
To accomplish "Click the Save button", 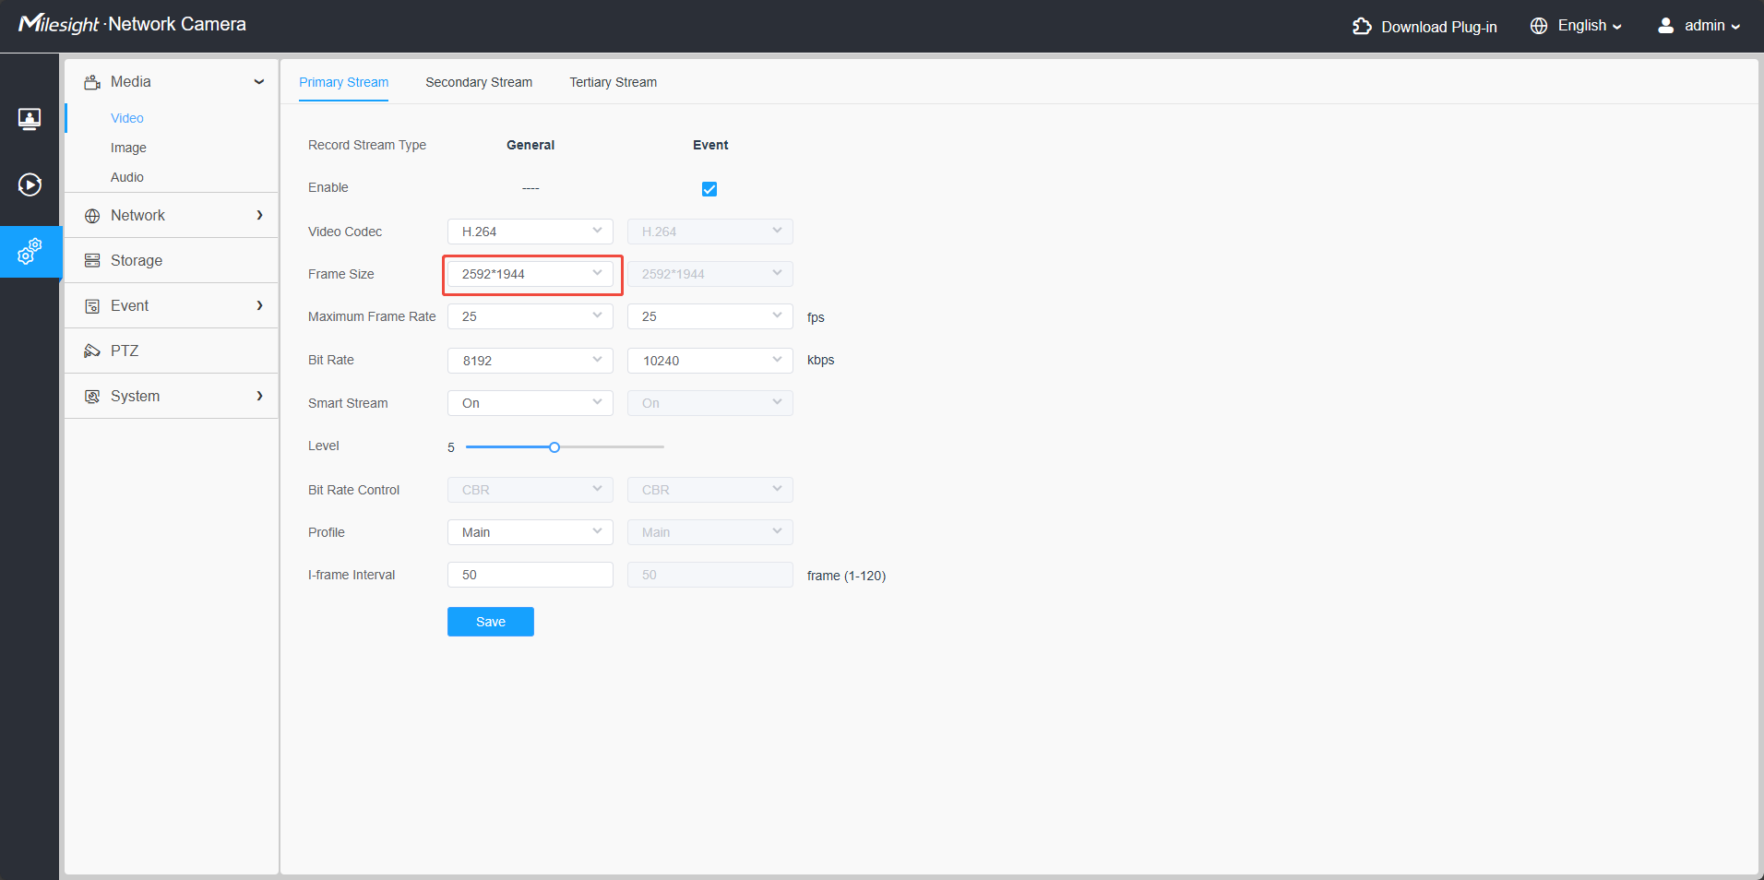I will tap(491, 622).
